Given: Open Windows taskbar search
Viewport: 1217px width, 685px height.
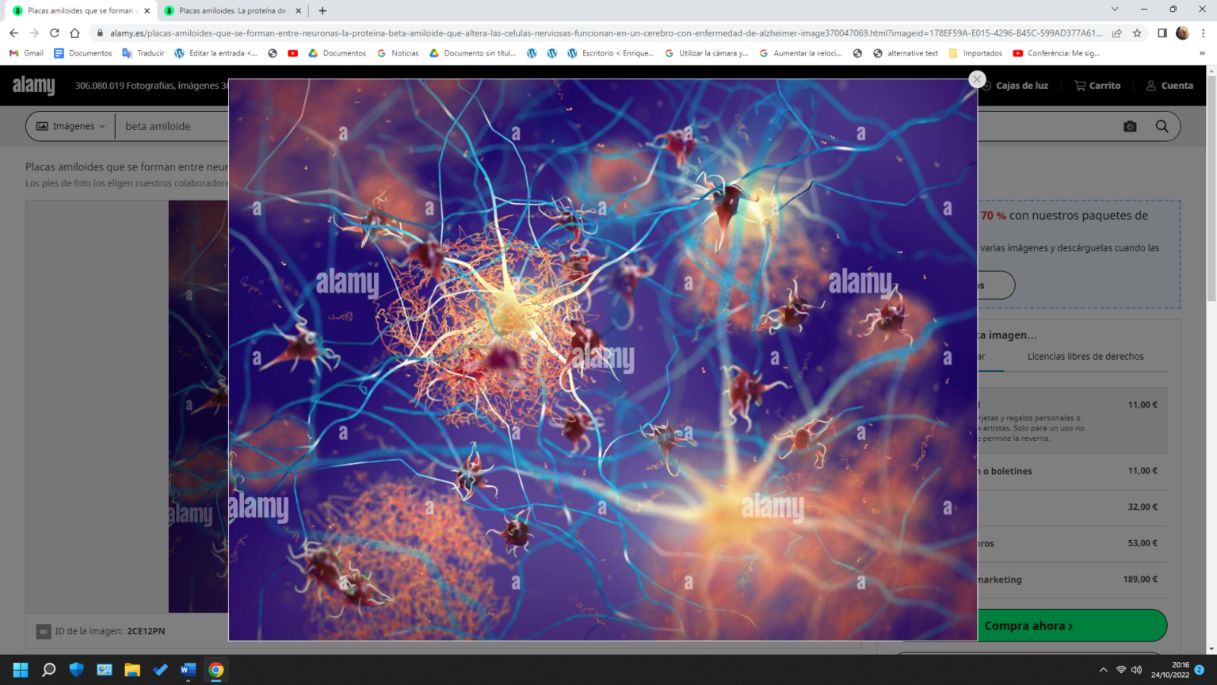Looking at the screenshot, I should pyautogui.click(x=48, y=670).
